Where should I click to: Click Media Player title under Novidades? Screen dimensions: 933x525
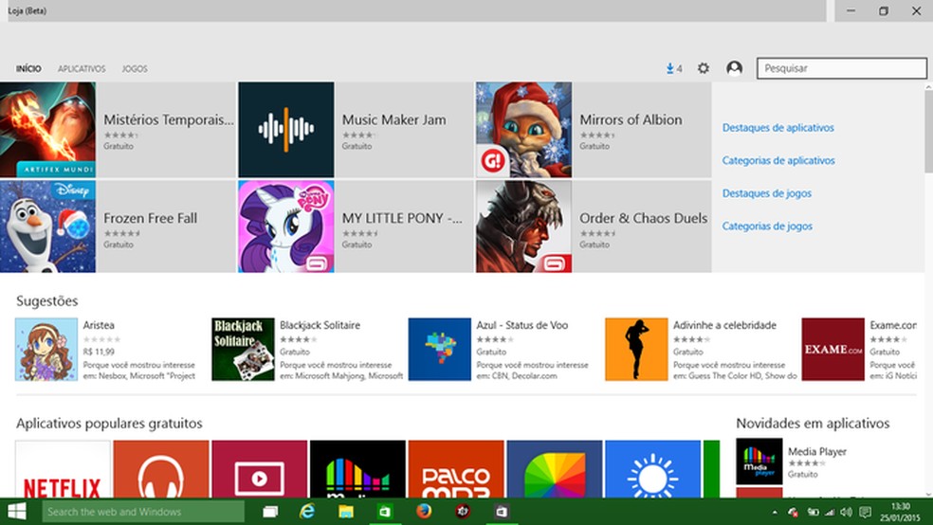coord(817,452)
